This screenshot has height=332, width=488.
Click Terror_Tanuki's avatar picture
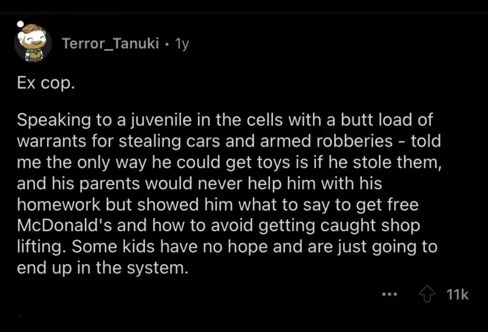(x=33, y=43)
